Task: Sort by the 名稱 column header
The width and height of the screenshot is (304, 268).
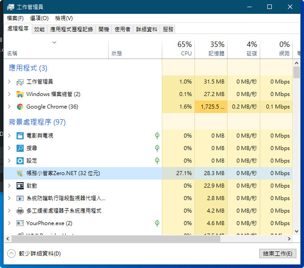Action: 56,49
